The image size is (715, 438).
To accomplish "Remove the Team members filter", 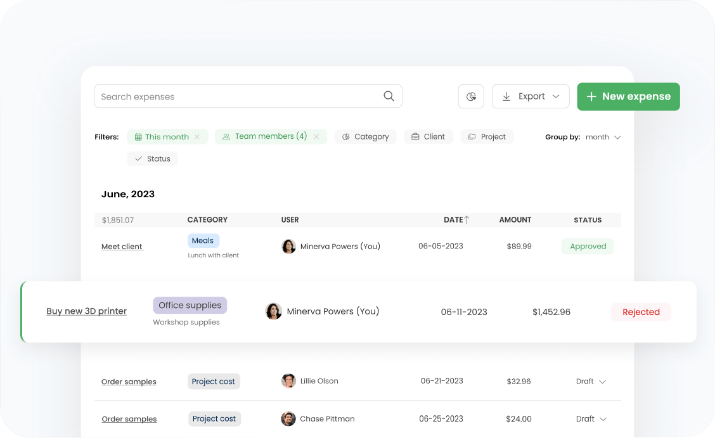I will click(316, 137).
